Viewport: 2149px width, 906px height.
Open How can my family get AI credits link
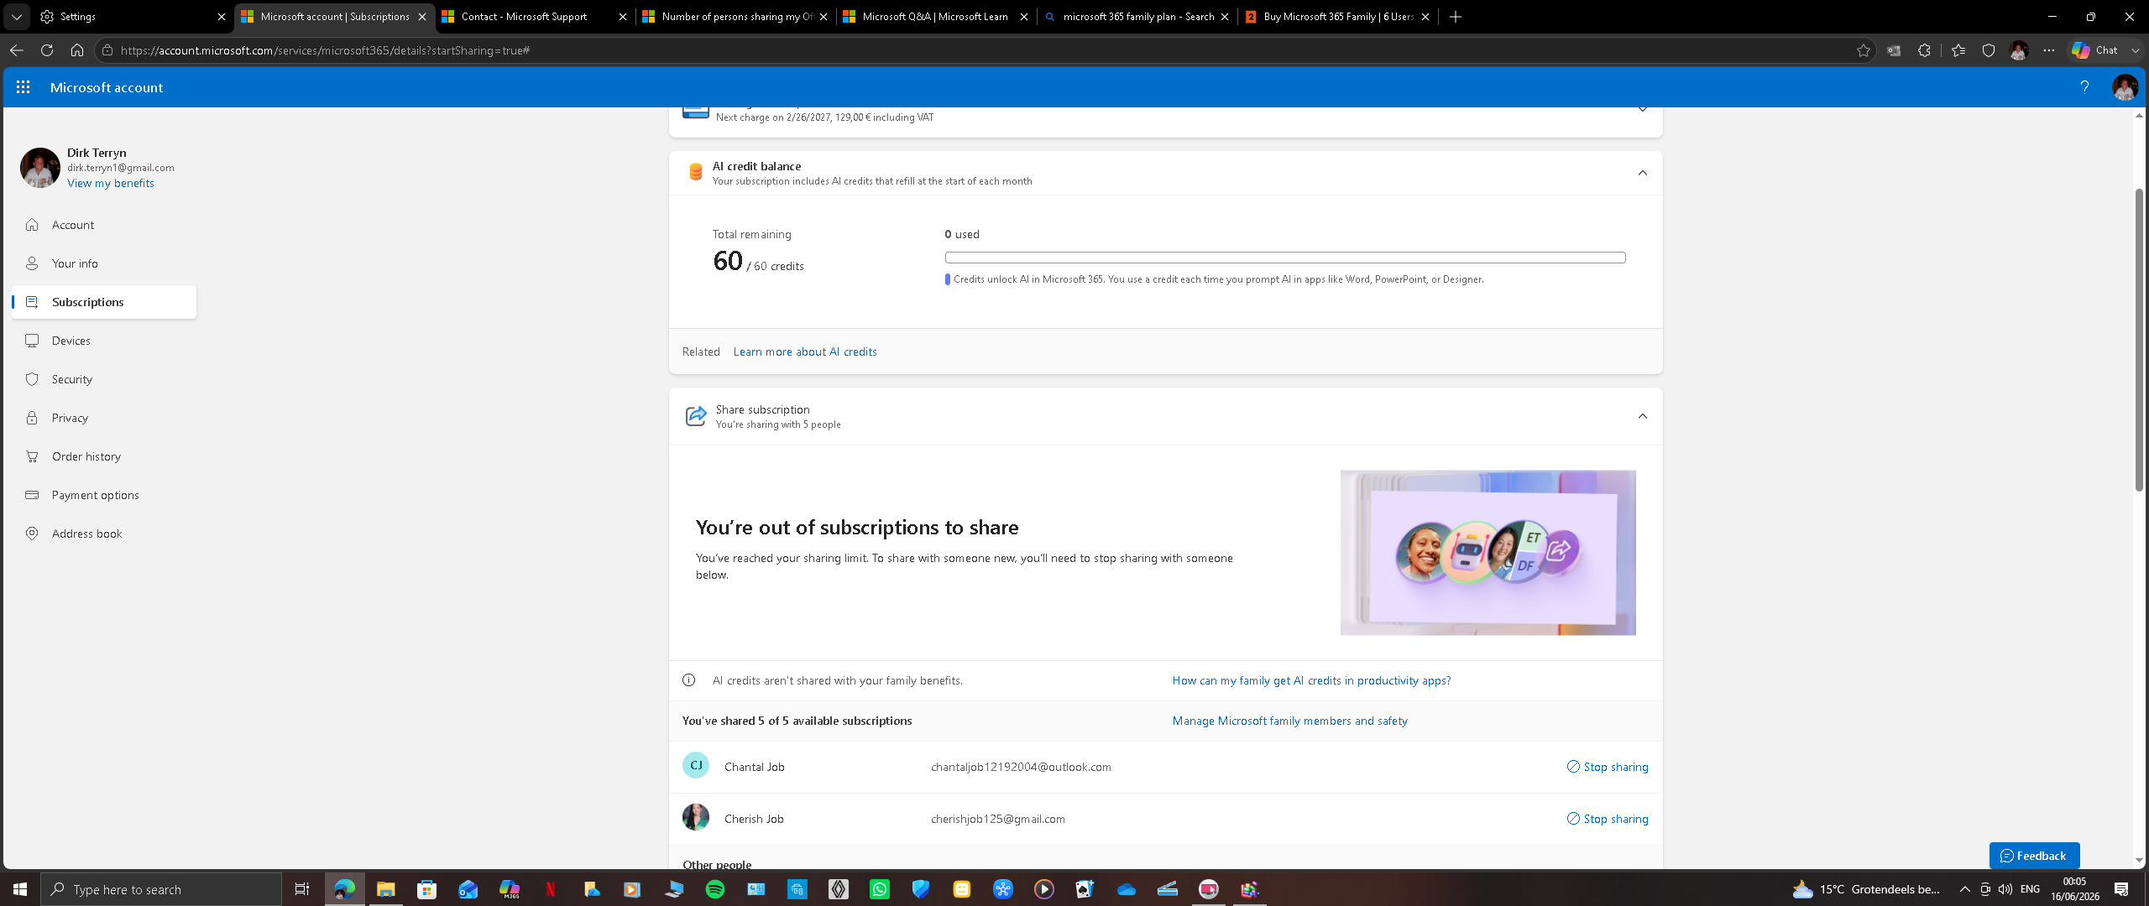coord(1311,680)
